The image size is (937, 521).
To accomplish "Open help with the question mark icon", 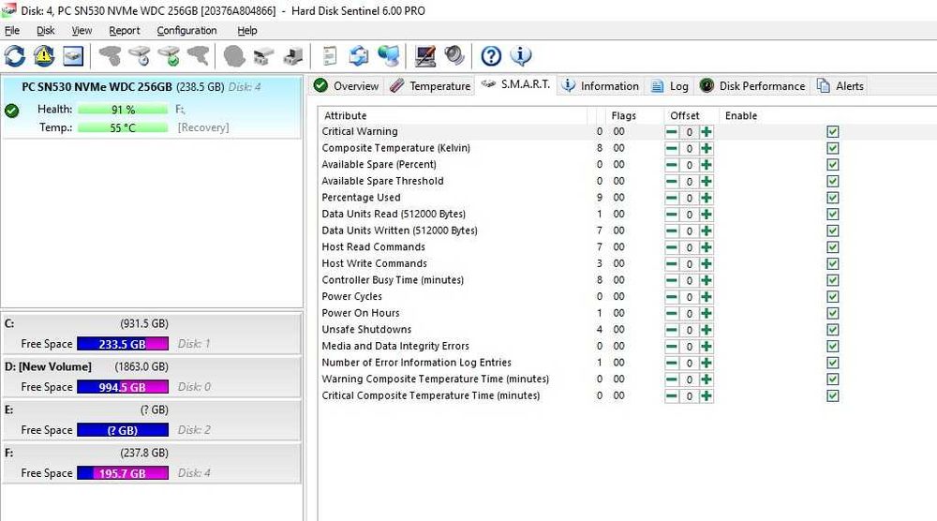I will (491, 56).
